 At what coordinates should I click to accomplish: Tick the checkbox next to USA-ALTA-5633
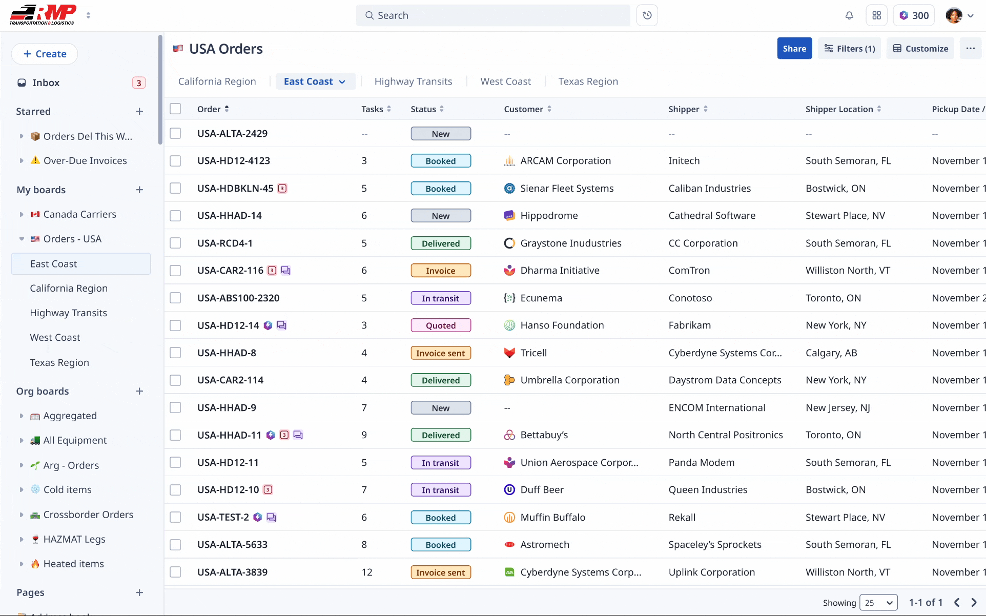[x=175, y=544]
